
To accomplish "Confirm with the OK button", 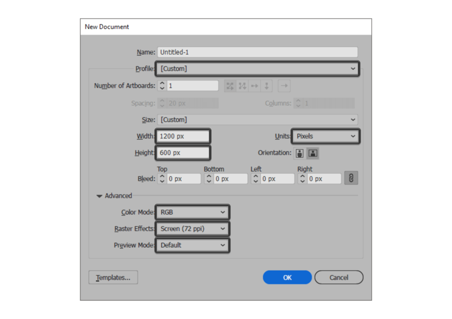I will (x=287, y=277).
